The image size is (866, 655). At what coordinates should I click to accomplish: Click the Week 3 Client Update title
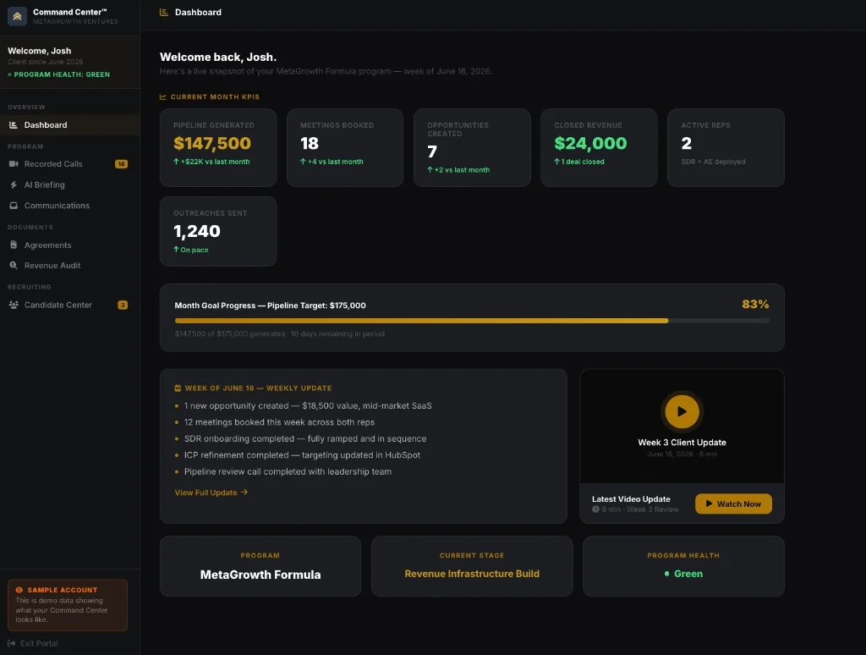(682, 443)
